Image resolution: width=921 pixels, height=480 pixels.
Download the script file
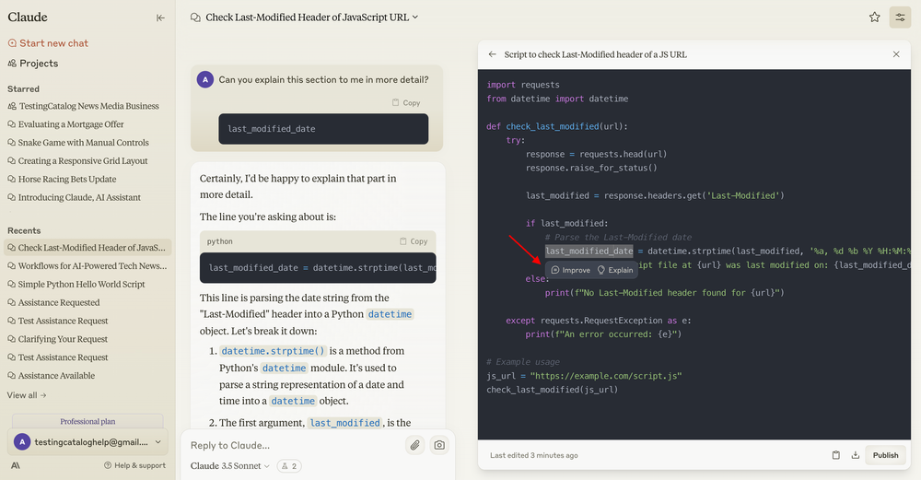[855, 455]
